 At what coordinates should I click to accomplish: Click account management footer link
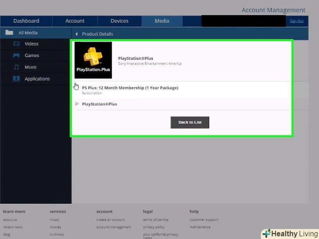(x=114, y=227)
